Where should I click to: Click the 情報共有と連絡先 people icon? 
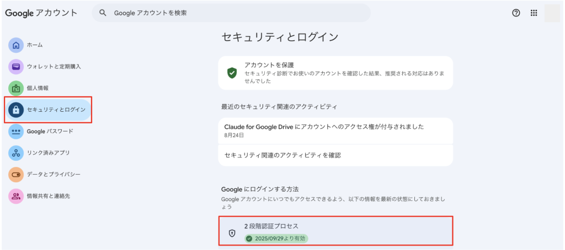coord(16,196)
